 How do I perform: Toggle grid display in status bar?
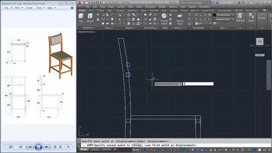(x=144, y=150)
